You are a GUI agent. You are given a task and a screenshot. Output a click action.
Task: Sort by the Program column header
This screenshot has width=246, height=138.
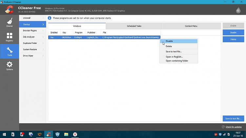point(79,33)
